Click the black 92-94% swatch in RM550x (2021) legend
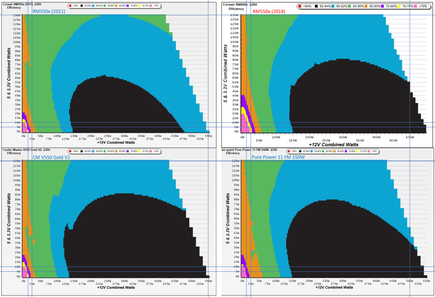This screenshot has height=297, width=435. [82, 6]
